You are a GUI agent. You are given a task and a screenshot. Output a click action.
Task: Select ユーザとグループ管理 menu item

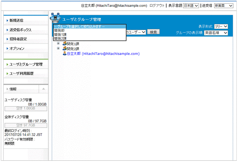(x=26, y=64)
